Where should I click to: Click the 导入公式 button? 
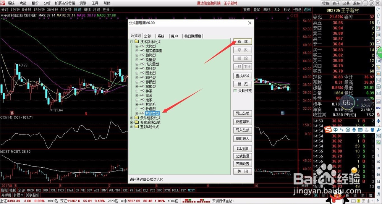tap(243, 130)
